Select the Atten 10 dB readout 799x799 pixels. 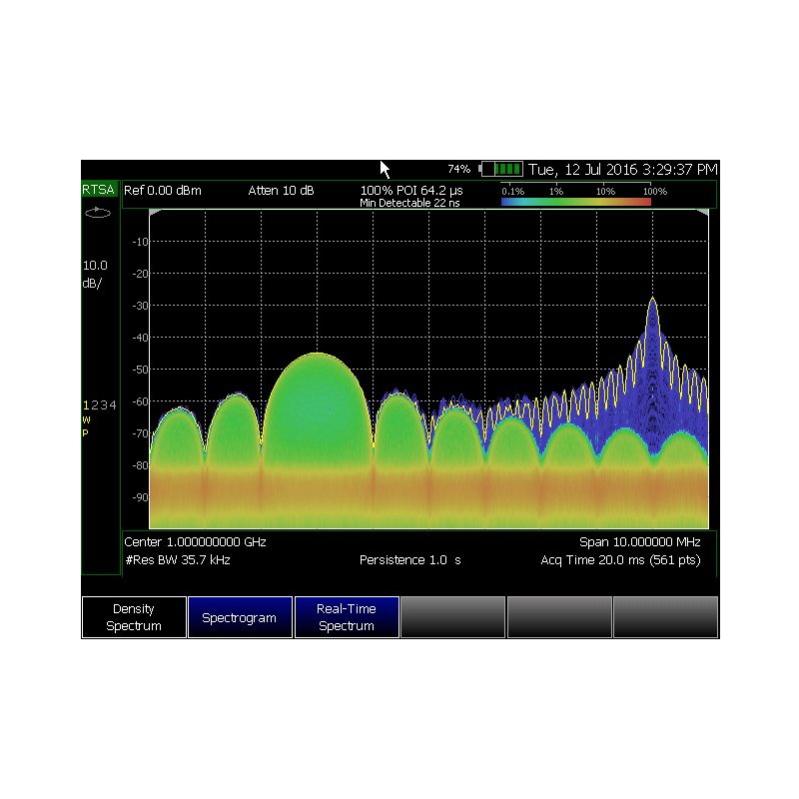281,191
